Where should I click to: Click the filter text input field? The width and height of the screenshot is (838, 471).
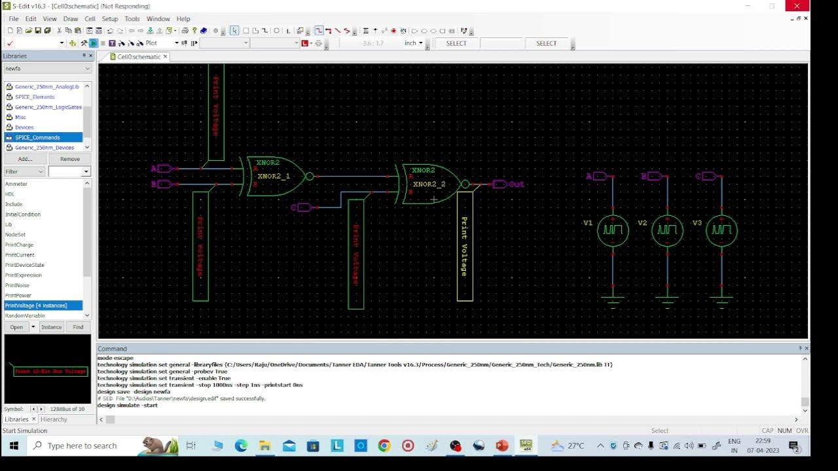tap(65, 171)
